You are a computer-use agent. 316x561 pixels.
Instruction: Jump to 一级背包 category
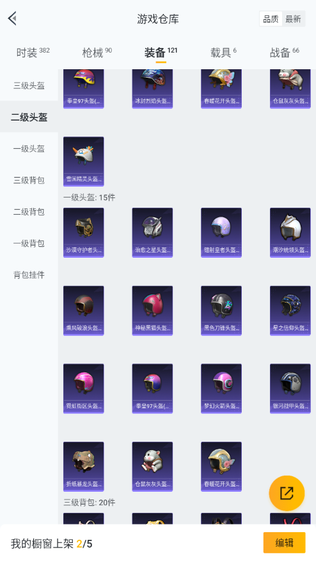[29, 243]
